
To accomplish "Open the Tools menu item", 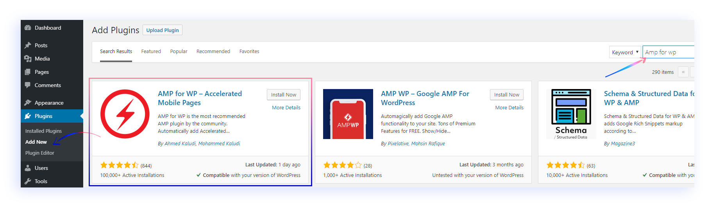I will 52,181.
